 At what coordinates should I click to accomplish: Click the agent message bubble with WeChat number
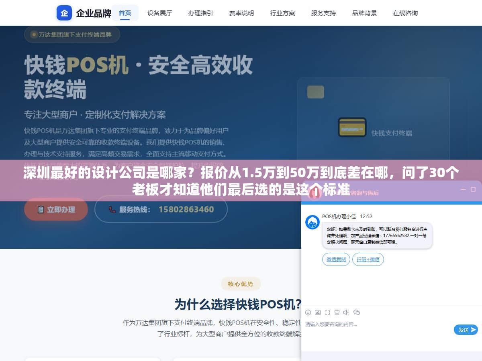[x=377, y=235]
